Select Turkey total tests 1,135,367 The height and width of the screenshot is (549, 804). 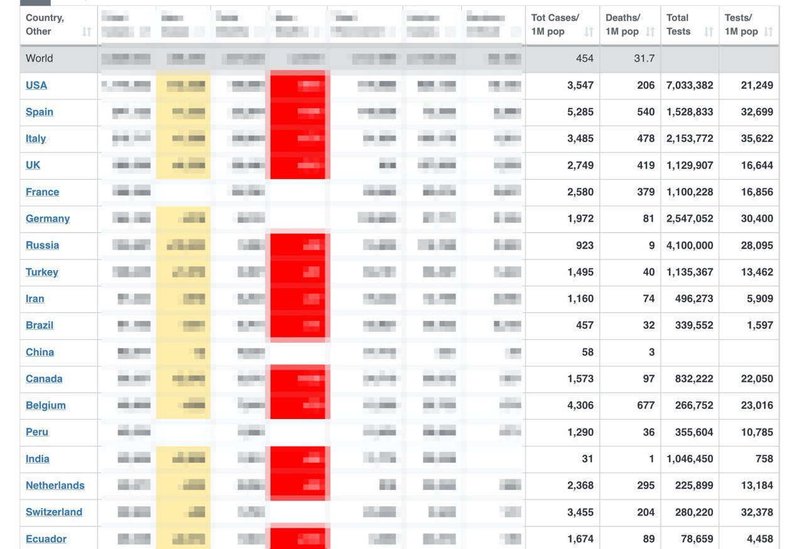690,272
